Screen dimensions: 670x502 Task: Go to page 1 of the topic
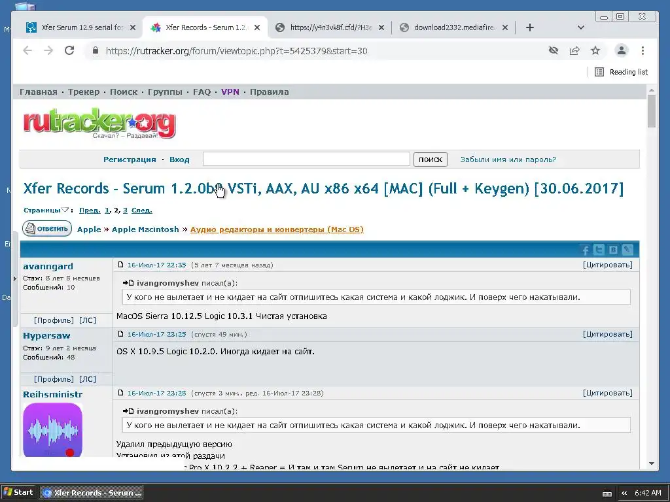tap(107, 210)
